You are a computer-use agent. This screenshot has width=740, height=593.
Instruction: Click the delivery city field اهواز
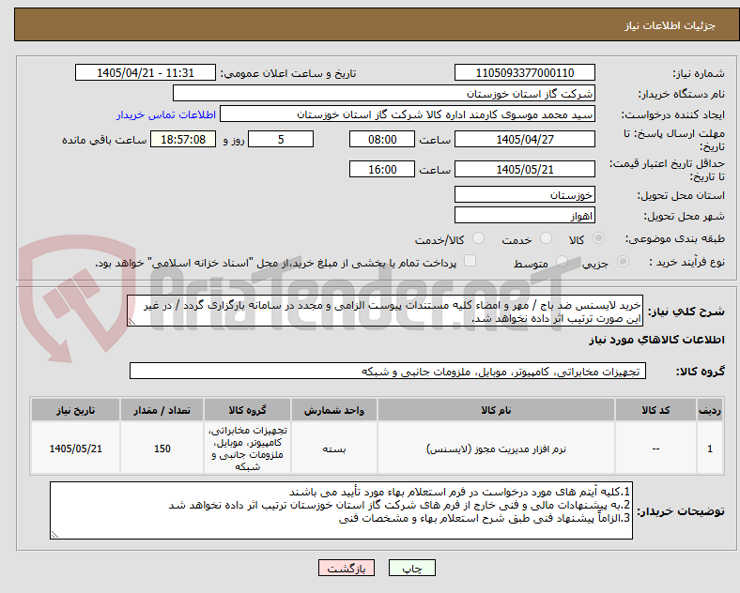pos(524,216)
